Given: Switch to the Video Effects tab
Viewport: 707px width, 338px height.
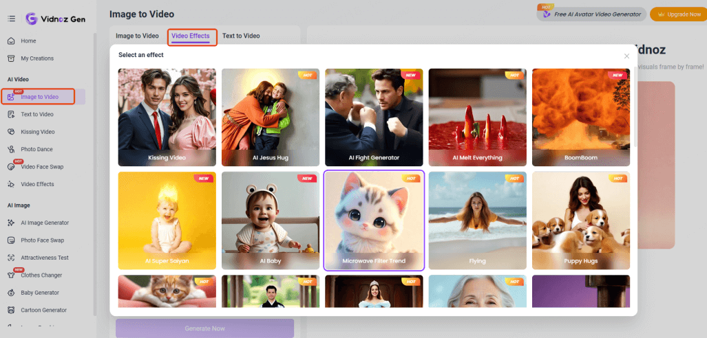Looking at the screenshot, I should click(190, 36).
